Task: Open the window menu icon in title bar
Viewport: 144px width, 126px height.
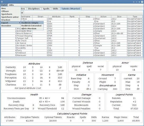Action: pyautogui.click(x=2, y=2)
